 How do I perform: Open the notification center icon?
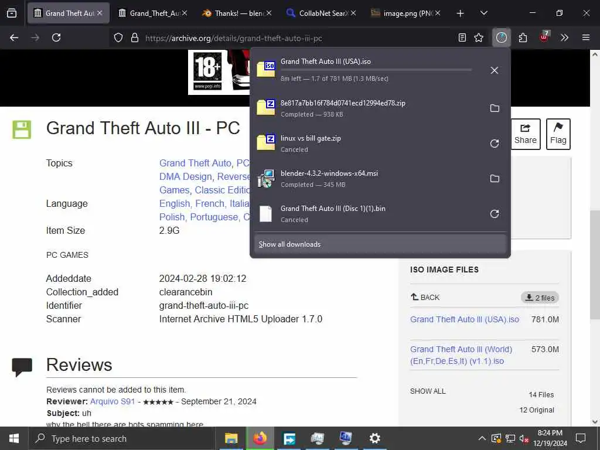[x=581, y=438]
